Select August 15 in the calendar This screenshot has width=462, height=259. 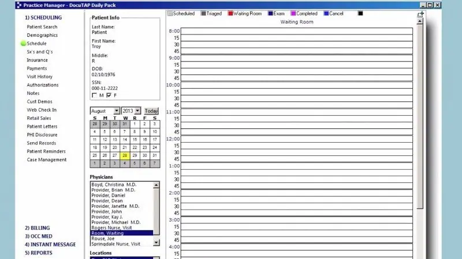pyautogui.click(x=135, y=140)
